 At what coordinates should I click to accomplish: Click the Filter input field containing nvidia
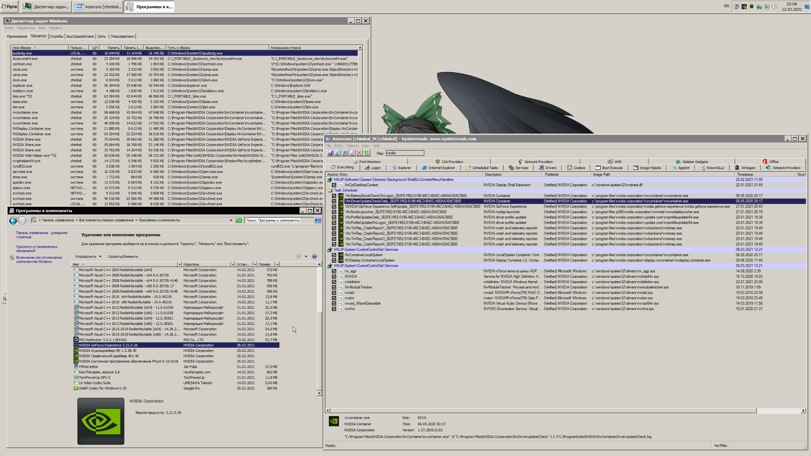click(405, 153)
